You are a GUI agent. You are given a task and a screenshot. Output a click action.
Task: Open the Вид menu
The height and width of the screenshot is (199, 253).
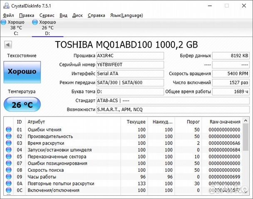point(63,15)
